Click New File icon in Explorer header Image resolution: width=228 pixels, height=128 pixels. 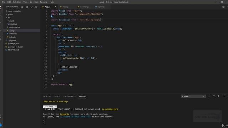point(22,7)
